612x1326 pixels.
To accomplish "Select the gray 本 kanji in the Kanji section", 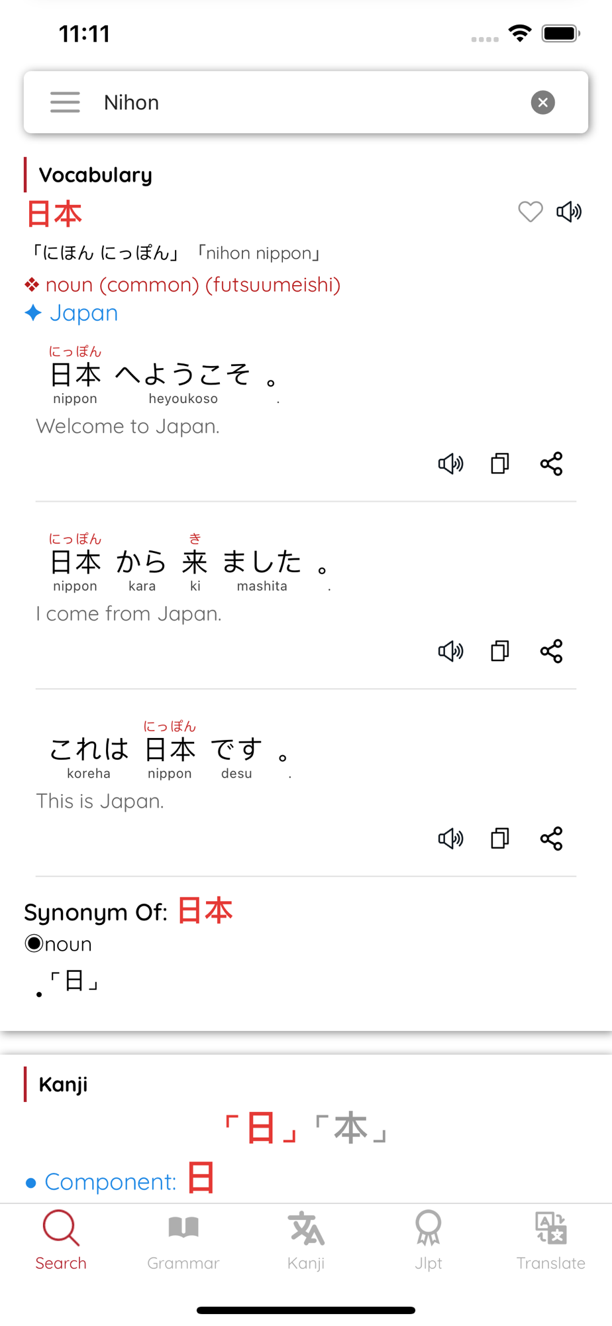I will [x=350, y=1128].
